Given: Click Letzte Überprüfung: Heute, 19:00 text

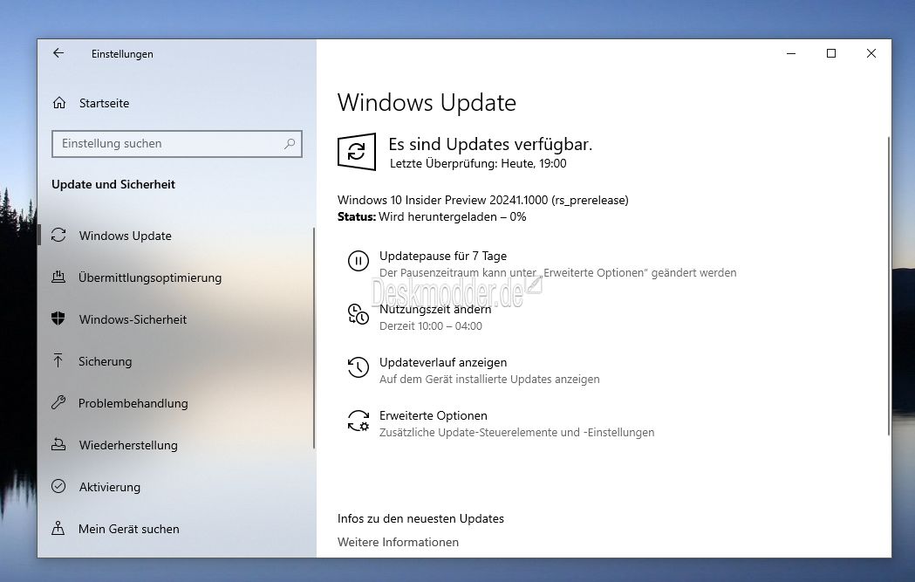Looking at the screenshot, I should click(478, 163).
